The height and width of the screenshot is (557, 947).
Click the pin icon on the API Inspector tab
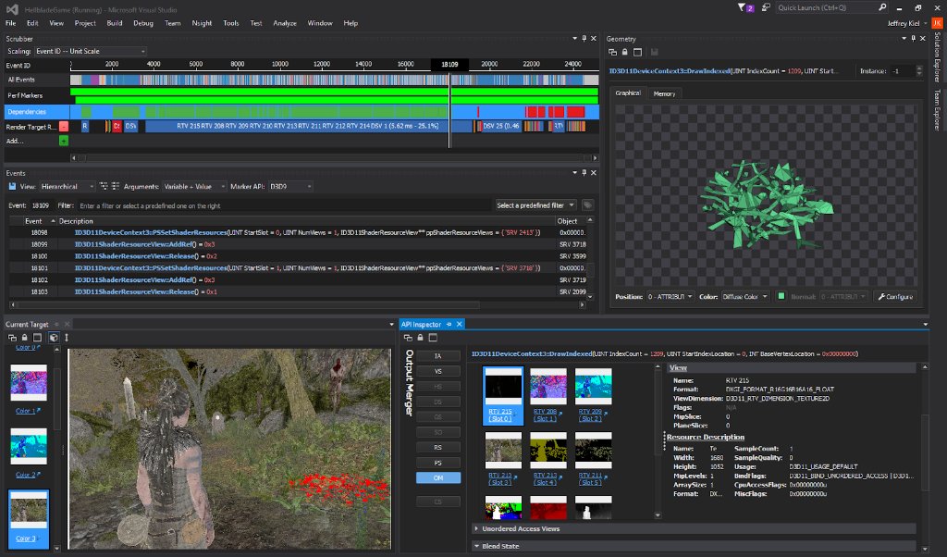(x=449, y=325)
